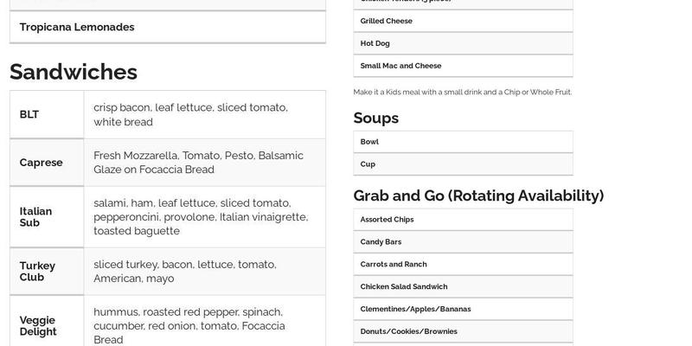Click the Hot Dog menu row
The height and width of the screenshot is (346, 692).
463,43
